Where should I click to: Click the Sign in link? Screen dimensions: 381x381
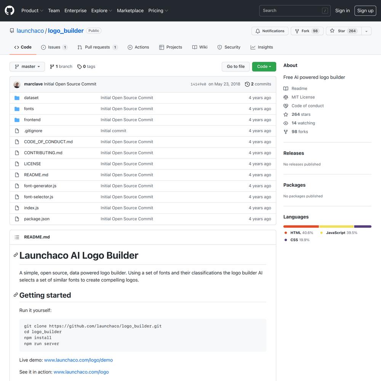click(343, 11)
